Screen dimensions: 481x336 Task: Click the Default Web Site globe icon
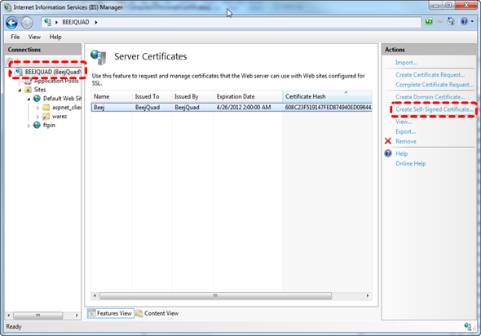[38, 99]
